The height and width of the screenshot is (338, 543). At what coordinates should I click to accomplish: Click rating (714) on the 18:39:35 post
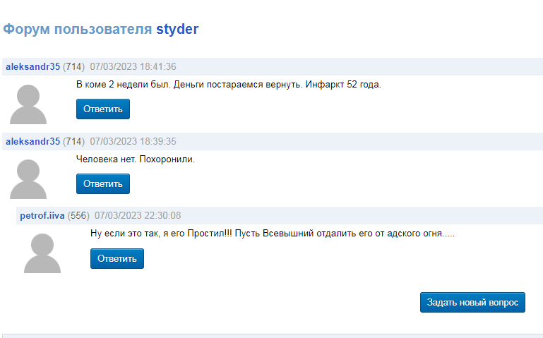pos(73,141)
